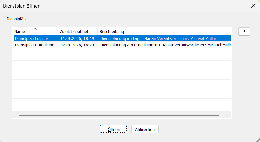The width and height of the screenshot is (260, 142).
Task: Expand the right-arrow menu button
Action: click(x=244, y=31)
